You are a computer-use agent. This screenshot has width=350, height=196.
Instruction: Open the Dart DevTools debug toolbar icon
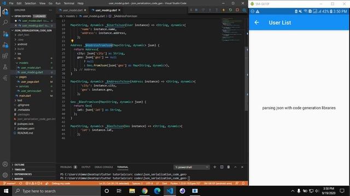click(244, 10)
